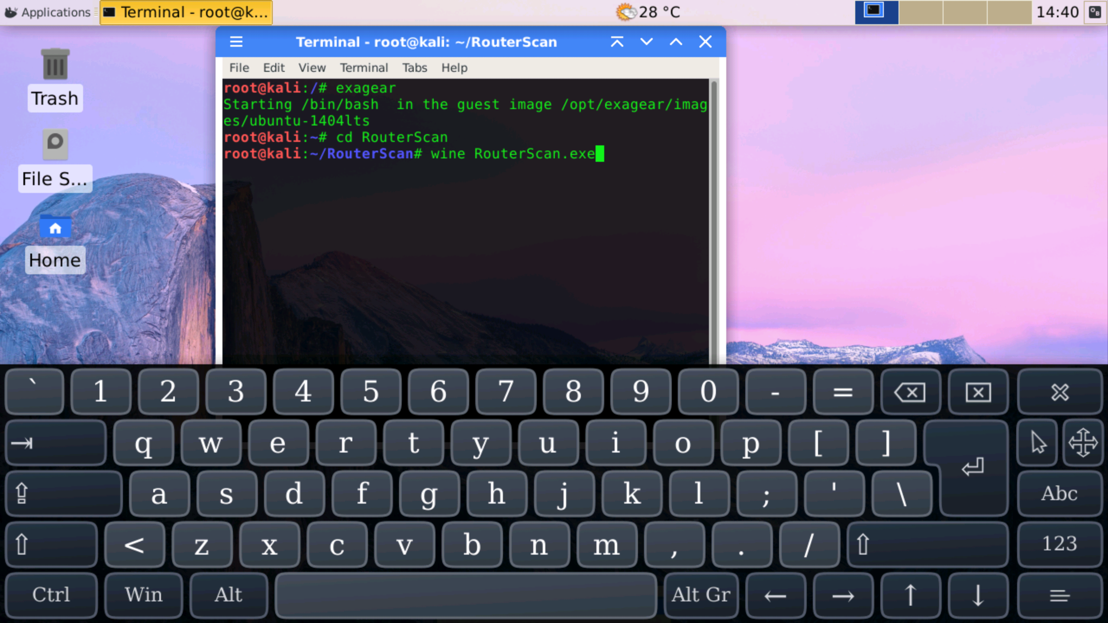Screen dimensions: 1108x623
Task: Open the Terminal menu in menu bar
Action: [x=364, y=68]
